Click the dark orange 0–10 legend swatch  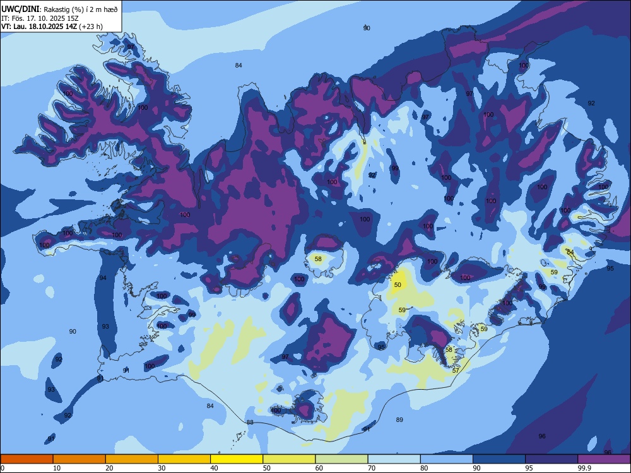(x=27, y=459)
